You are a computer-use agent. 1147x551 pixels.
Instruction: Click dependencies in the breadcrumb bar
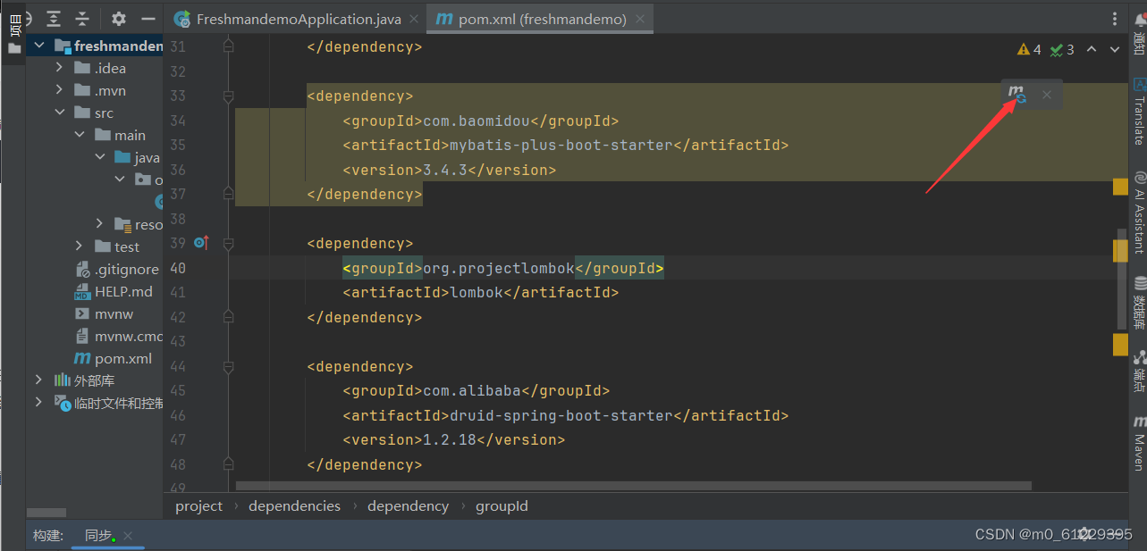(x=294, y=505)
